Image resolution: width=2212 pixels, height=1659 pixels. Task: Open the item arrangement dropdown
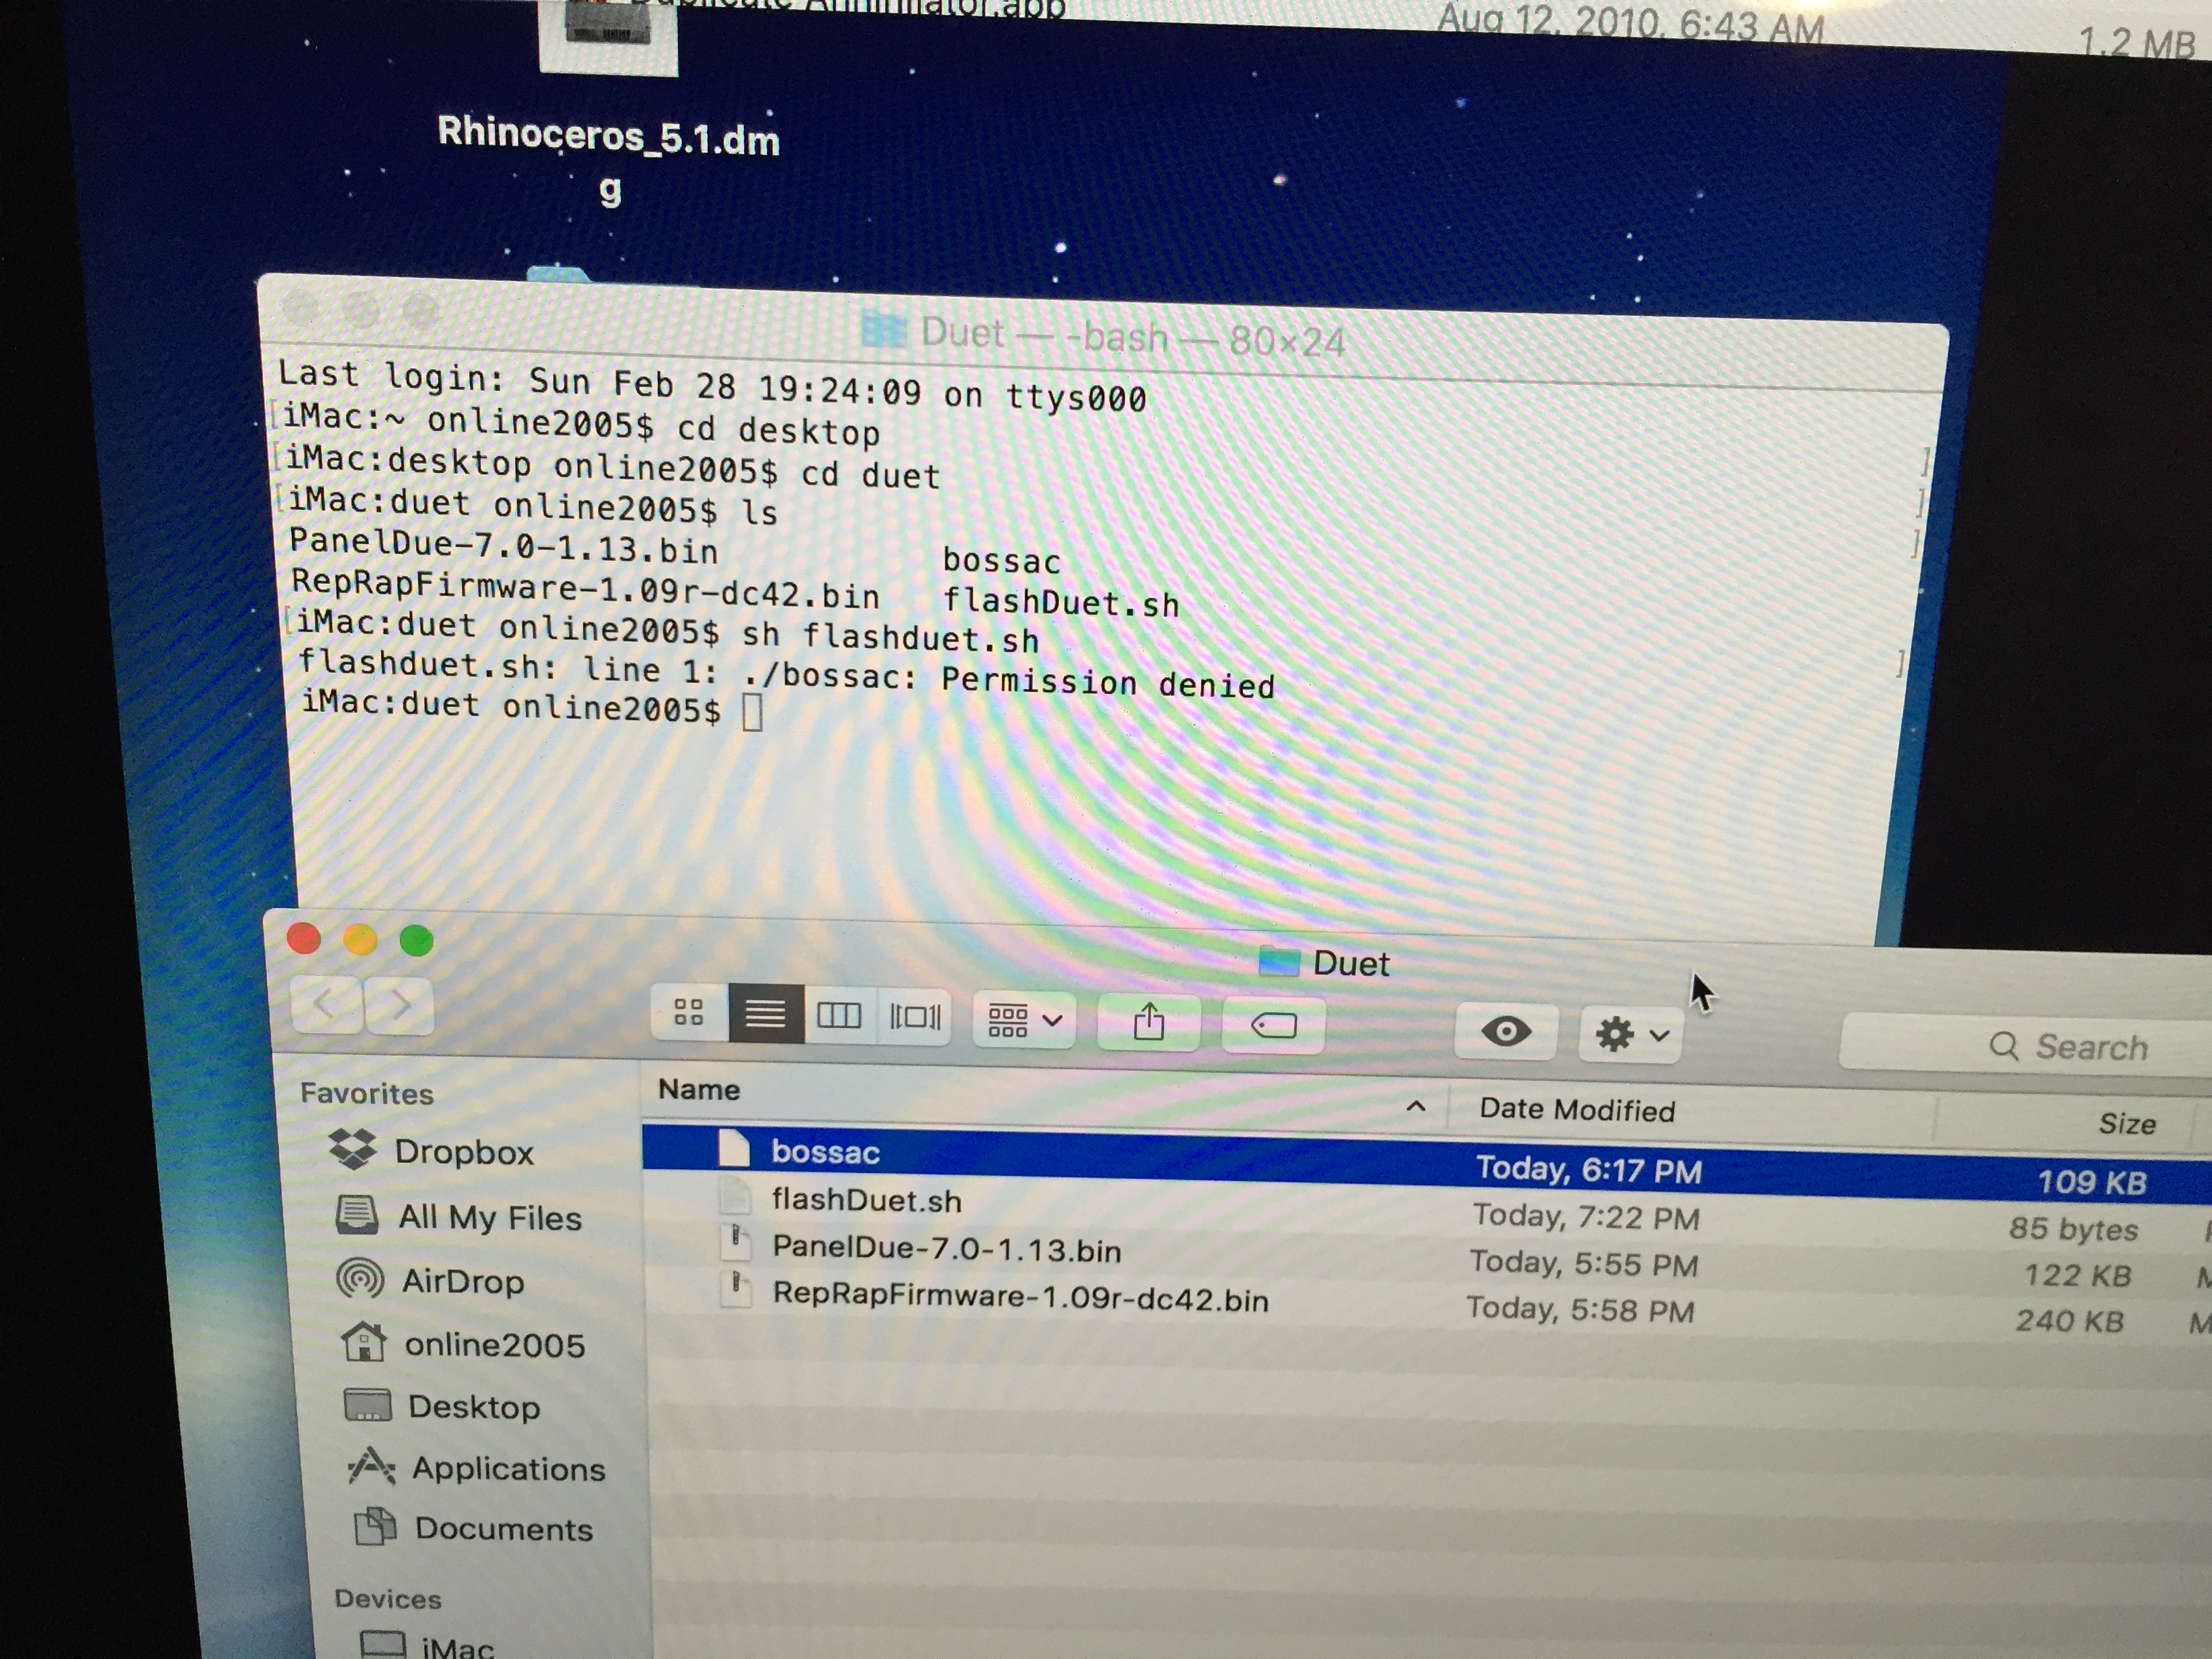tap(1024, 1021)
